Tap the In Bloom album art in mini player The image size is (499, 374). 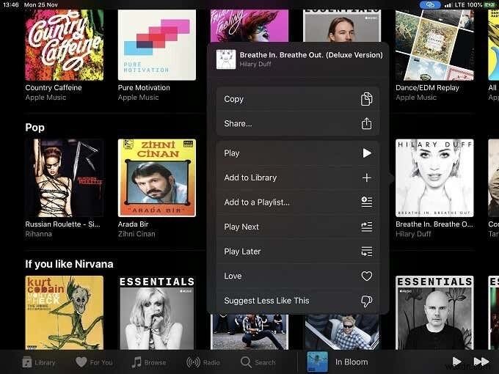point(317,362)
